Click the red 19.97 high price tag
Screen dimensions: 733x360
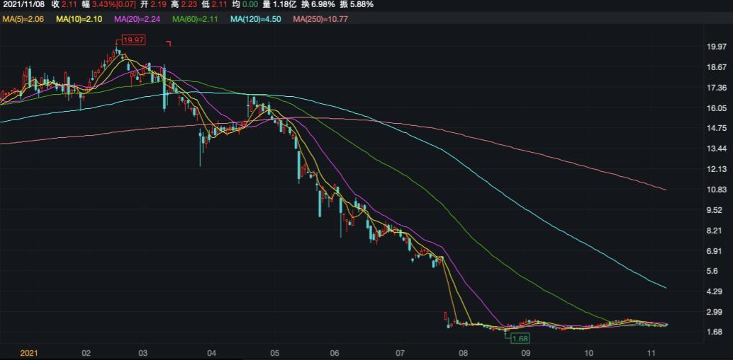(133, 40)
